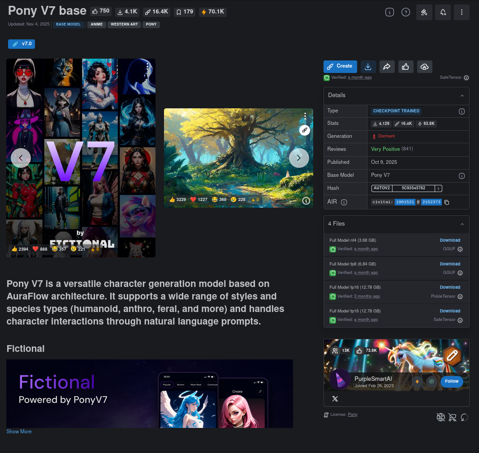Viewport: 479px width, 453px height.
Task: Expand hash types with the arrow next to 5C93545782
Action: point(438,188)
